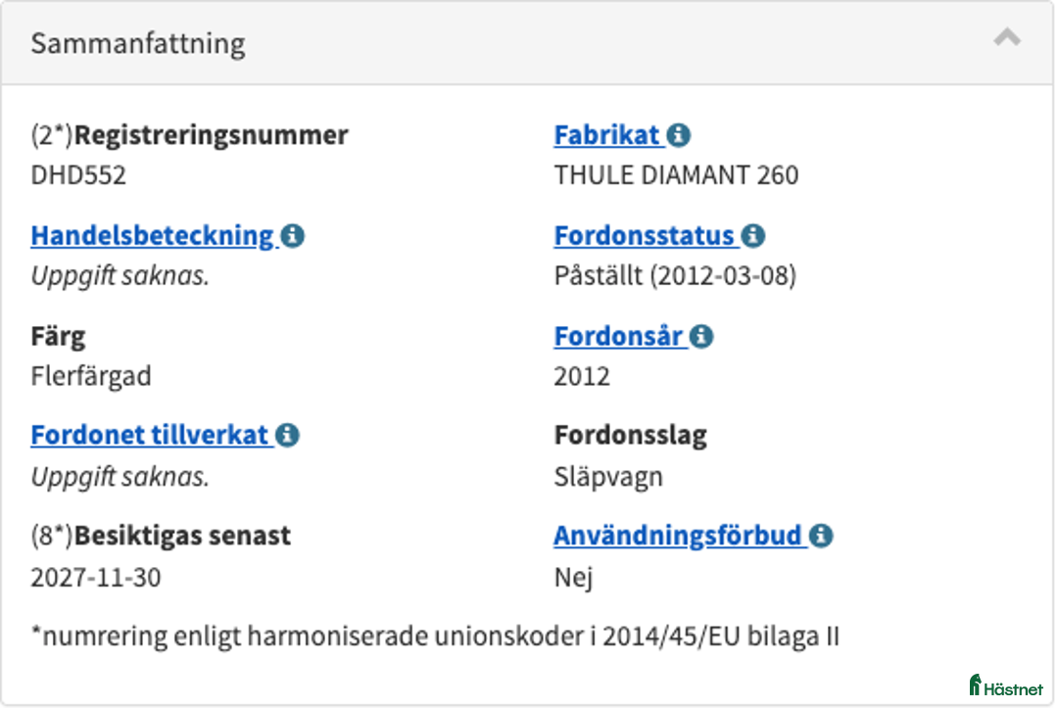Click the Hästnet logo
The image size is (1058, 708).
pyautogui.click(x=1006, y=686)
